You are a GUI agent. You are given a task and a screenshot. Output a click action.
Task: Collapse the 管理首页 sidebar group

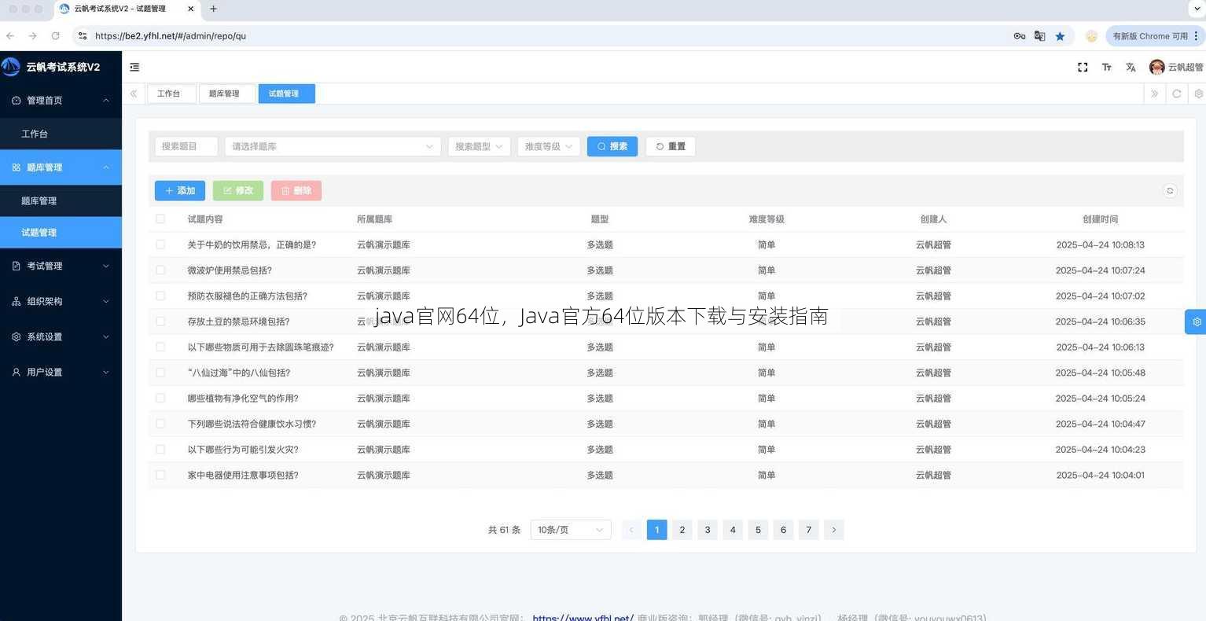[61, 101]
